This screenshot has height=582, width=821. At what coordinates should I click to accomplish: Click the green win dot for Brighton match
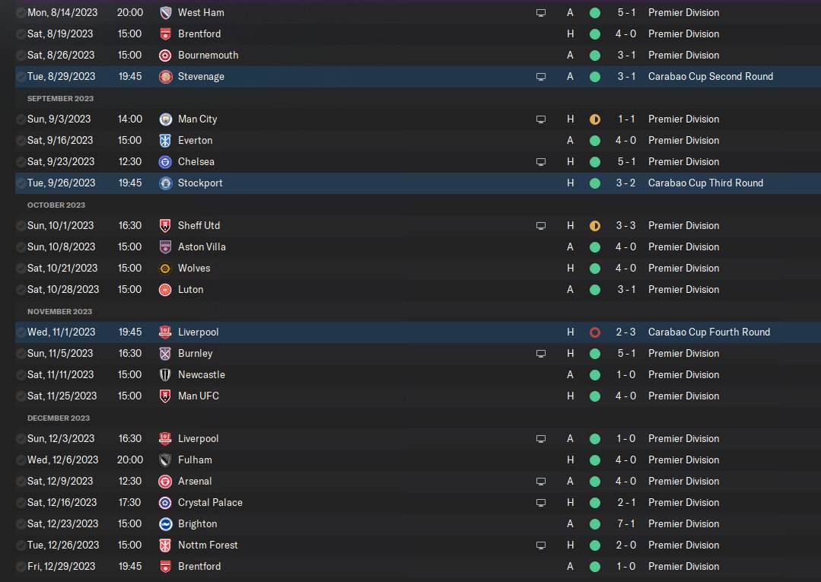[x=595, y=524]
